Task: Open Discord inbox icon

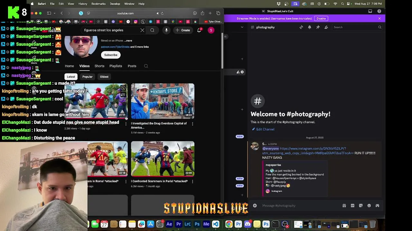Action: click(370, 11)
